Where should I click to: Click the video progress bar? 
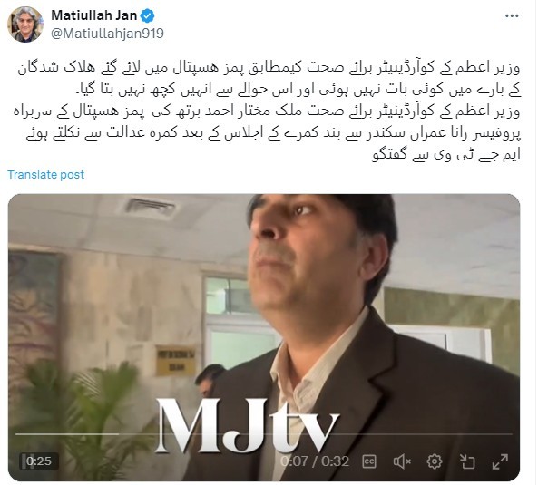click(x=264, y=434)
